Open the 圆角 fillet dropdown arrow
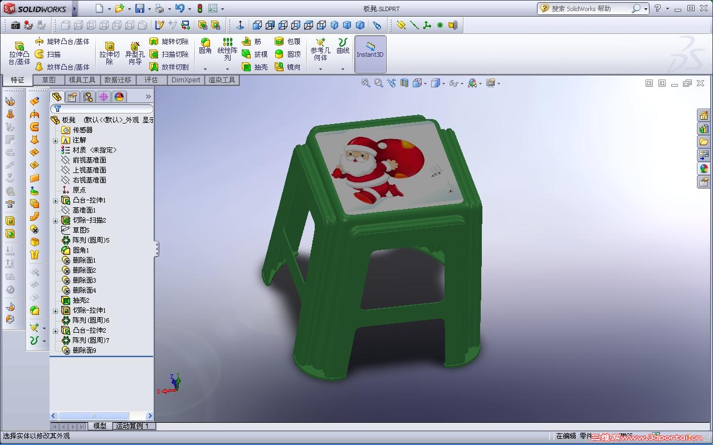Image resolution: width=713 pixels, height=445 pixels. tap(205, 70)
